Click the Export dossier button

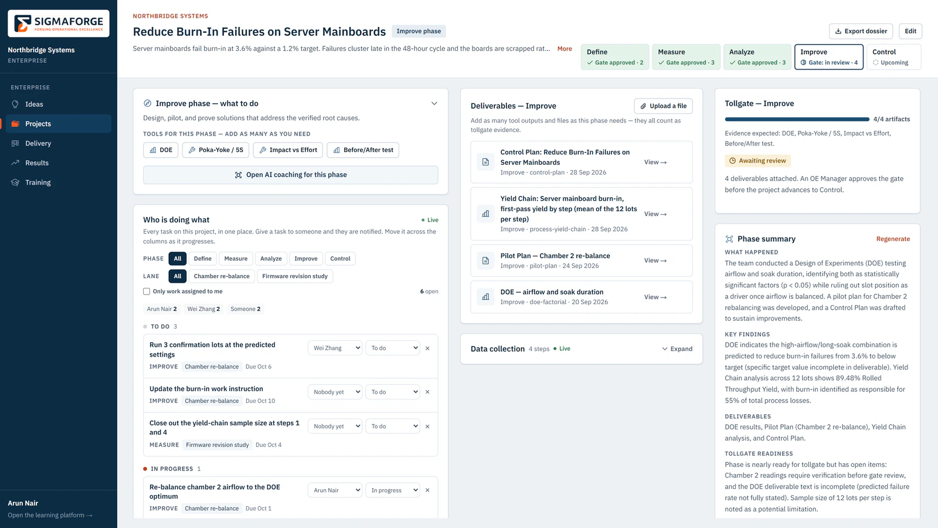pos(861,31)
